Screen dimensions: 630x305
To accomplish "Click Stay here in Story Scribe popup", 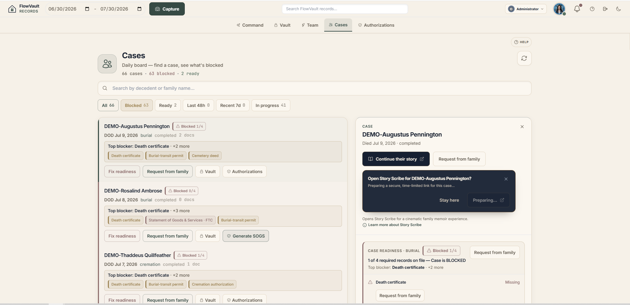I will [x=449, y=200].
